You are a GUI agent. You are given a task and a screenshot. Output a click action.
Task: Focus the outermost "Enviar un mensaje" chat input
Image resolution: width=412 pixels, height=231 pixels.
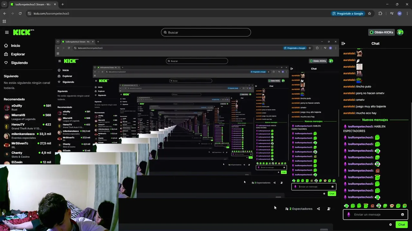(x=375, y=215)
